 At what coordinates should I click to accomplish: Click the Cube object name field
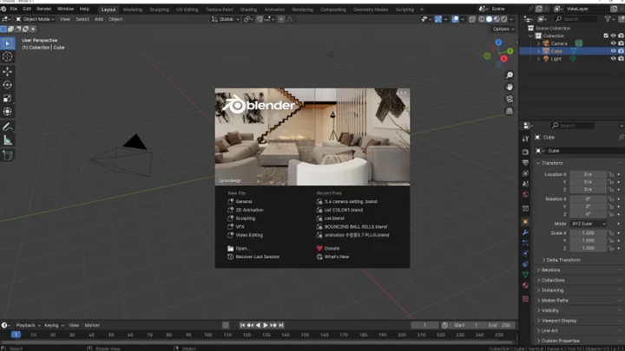click(x=584, y=151)
